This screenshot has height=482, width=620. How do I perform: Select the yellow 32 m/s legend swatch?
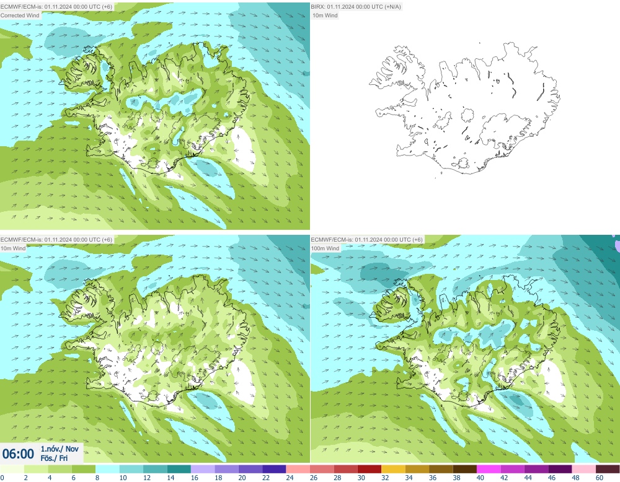coord(393,469)
